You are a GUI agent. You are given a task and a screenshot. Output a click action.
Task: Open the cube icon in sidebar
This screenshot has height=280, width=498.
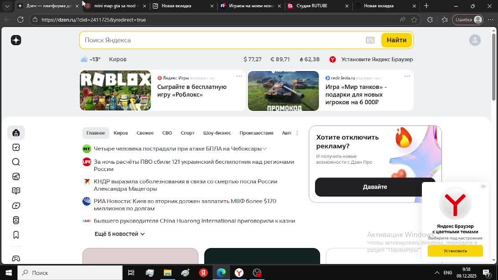coord(16,176)
